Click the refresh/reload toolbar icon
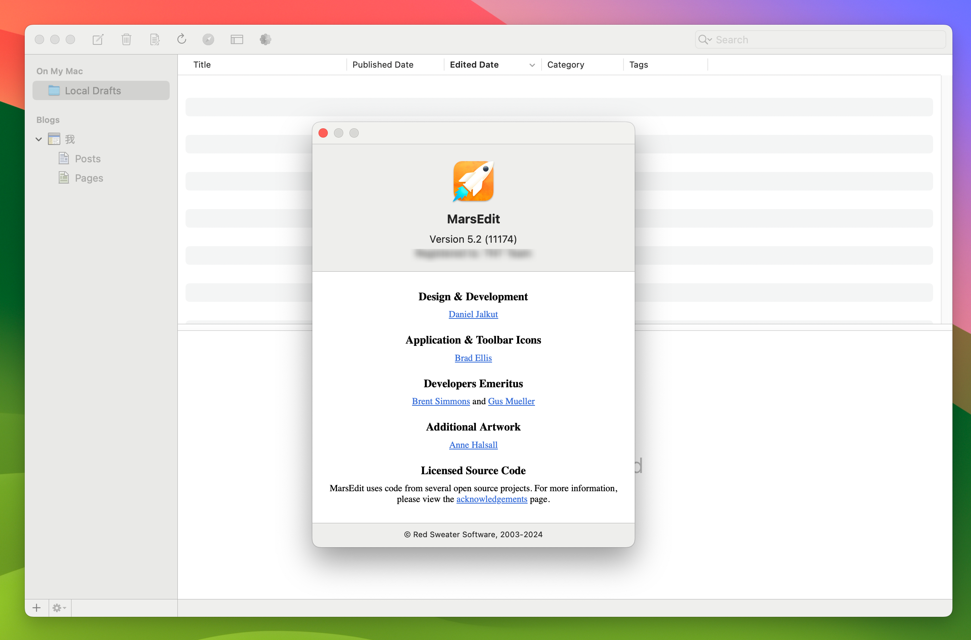Screen dimensions: 971x640 click(x=182, y=39)
